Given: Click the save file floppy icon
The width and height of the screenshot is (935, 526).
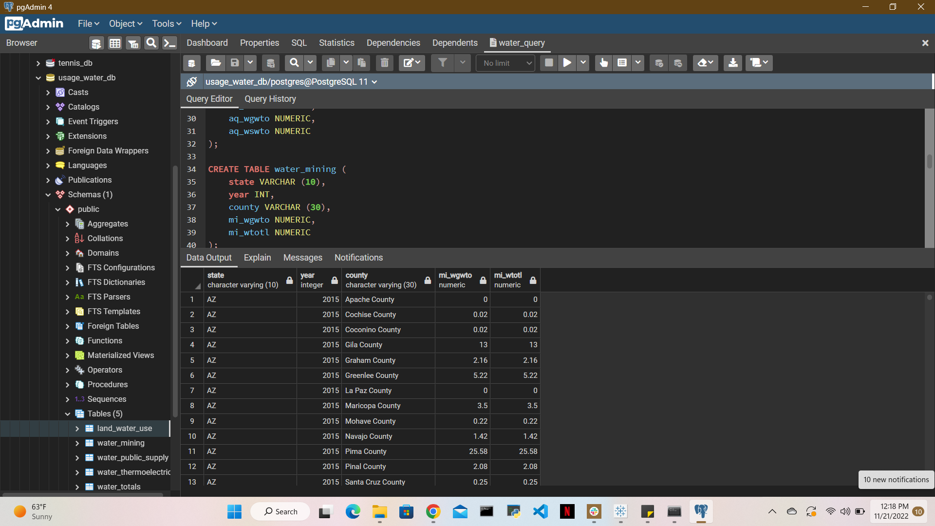Looking at the screenshot, I should (x=235, y=63).
